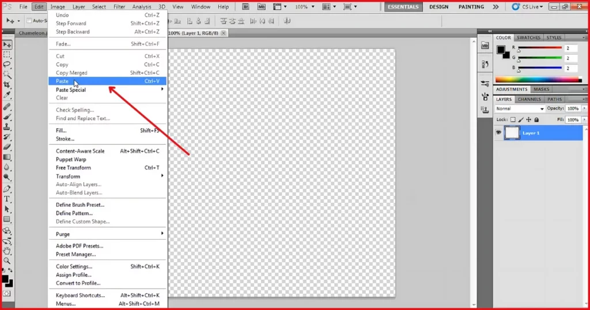The width and height of the screenshot is (590, 310).
Task: Show more workspaces with the double chevron
Action: click(496, 7)
